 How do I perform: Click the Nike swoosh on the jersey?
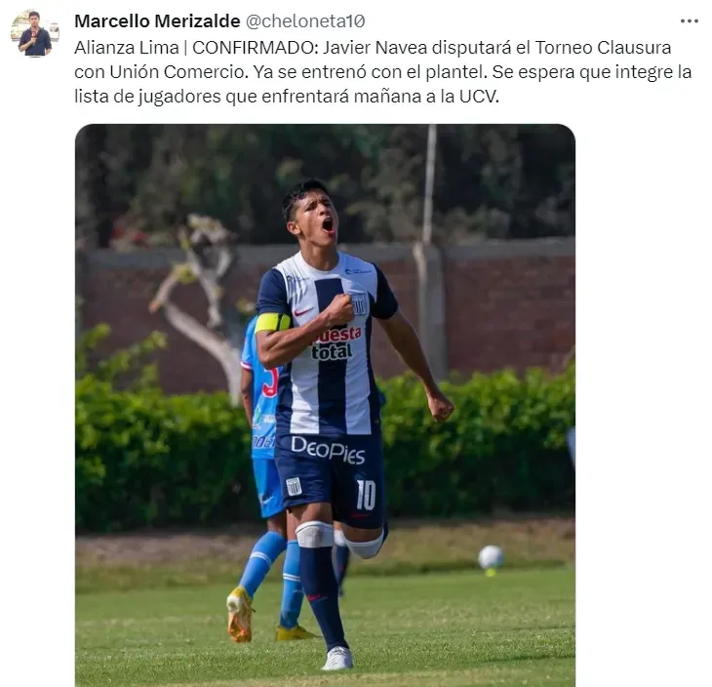click(x=303, y=311)
